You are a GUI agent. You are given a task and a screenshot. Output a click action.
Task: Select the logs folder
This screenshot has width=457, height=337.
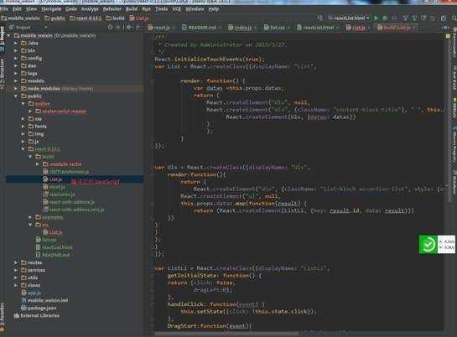coord(29,74)
